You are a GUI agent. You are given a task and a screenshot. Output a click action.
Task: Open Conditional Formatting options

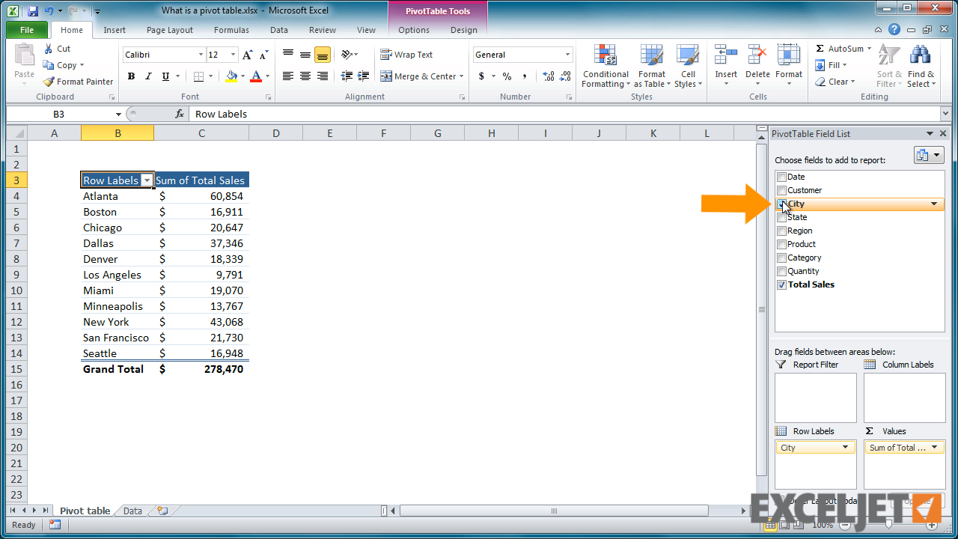coord(605,66)
